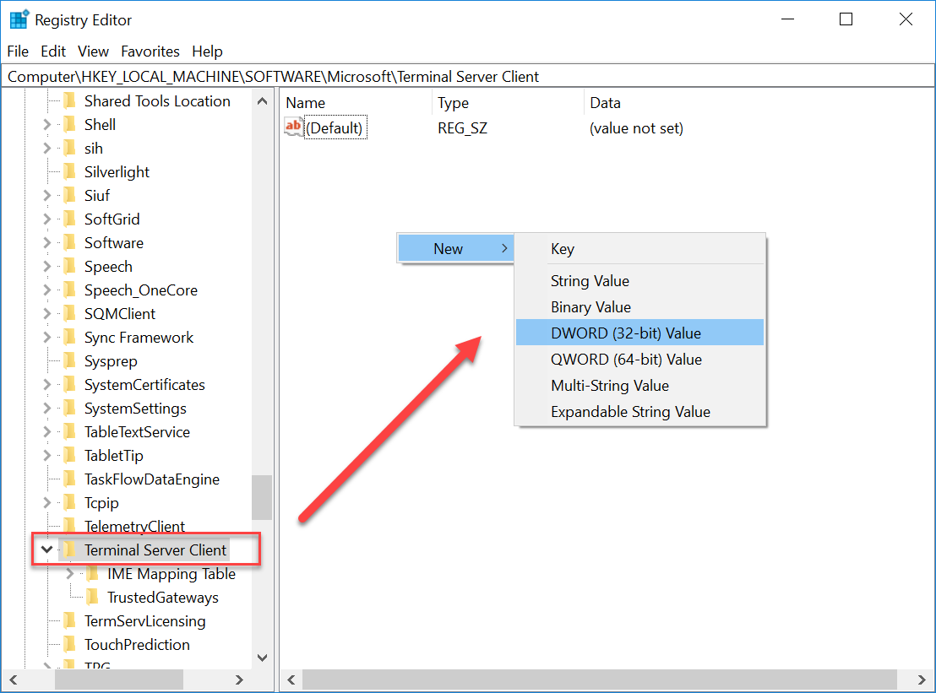The height and width of the screenshot is (693, 936).
Task: Collapse the Terminal Server Client key
Action: [x=47, y=550]
